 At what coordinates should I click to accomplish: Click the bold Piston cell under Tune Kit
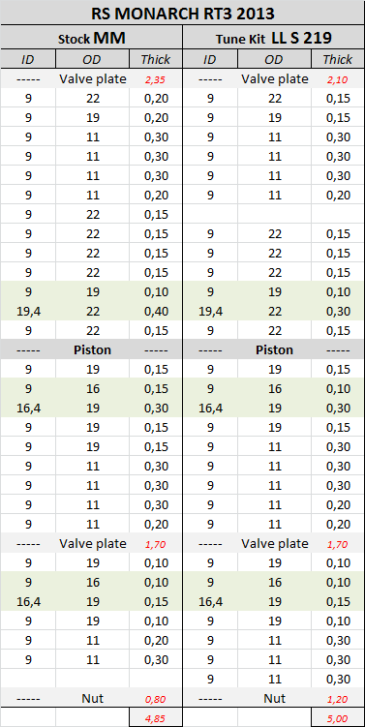tap(274, 350)
